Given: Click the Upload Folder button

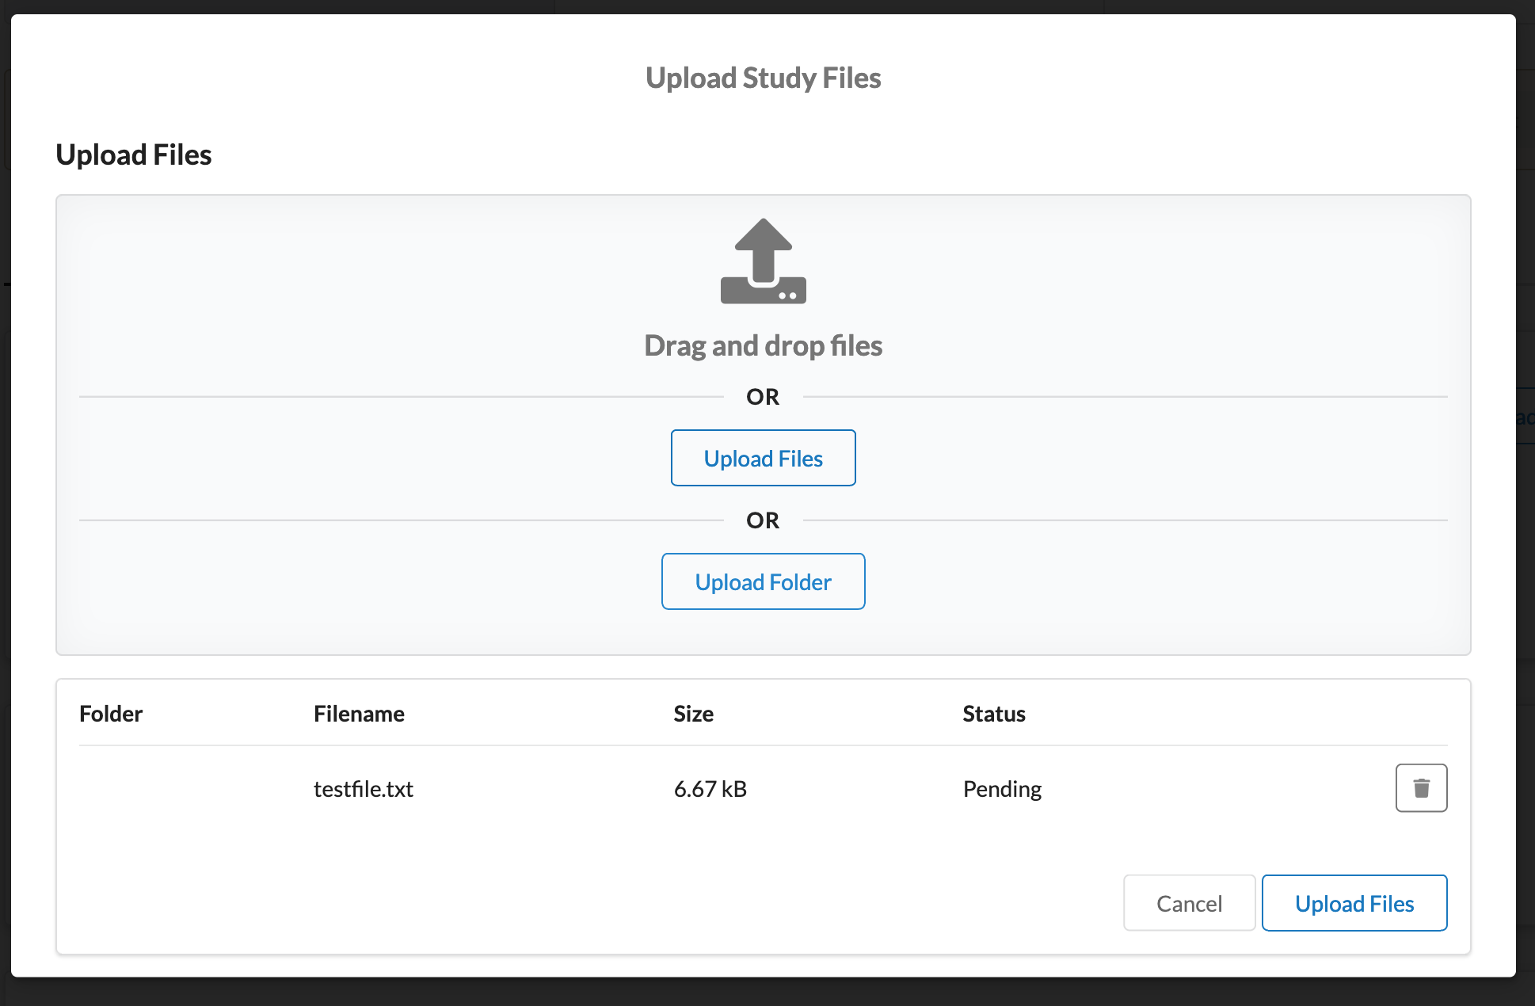Looking at the screenshot, I should click(x=763, y=581).
